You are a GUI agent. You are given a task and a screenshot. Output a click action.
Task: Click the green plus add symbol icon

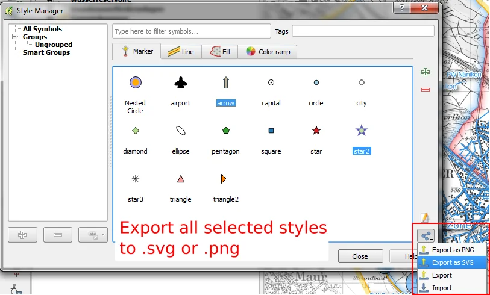pos(426,72)
